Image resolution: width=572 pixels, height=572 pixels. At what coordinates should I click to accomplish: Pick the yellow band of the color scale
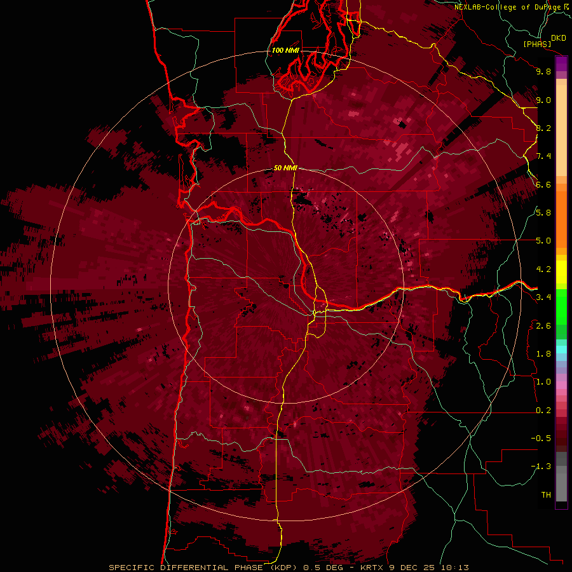click(561, 272)
